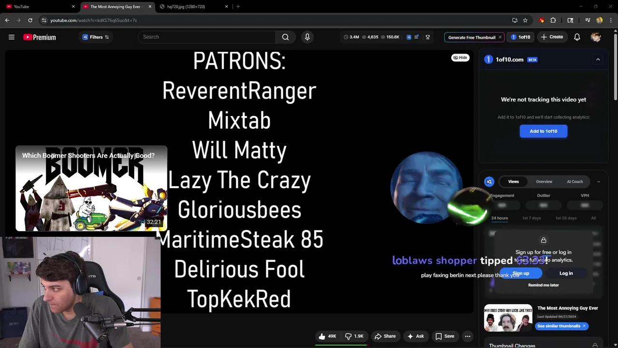This screenshot has width=618, height=348.
Task: Dislike the video with thumbs down
Action: [x=354, y=336]
